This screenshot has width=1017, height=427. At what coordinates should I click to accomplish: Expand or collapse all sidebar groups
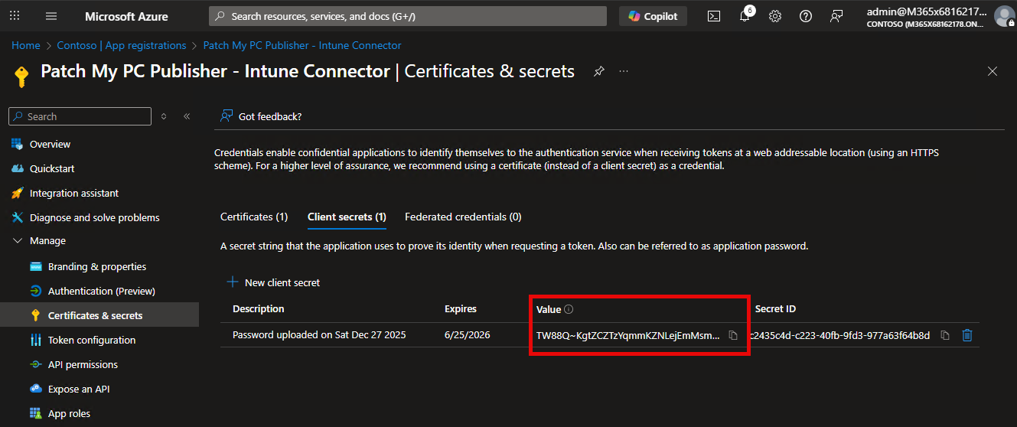164,116
